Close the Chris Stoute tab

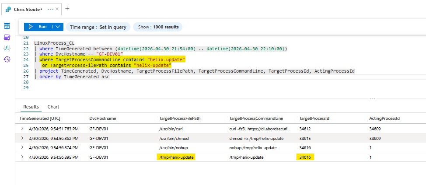click(57, 9)
